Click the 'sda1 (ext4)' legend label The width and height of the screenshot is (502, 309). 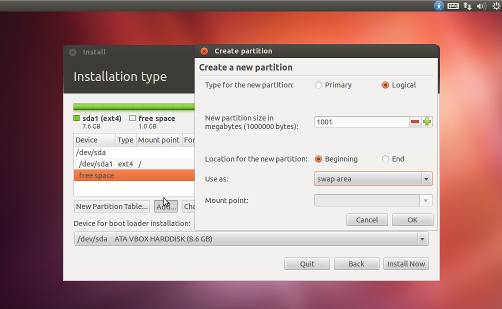[x=102, y=118]
